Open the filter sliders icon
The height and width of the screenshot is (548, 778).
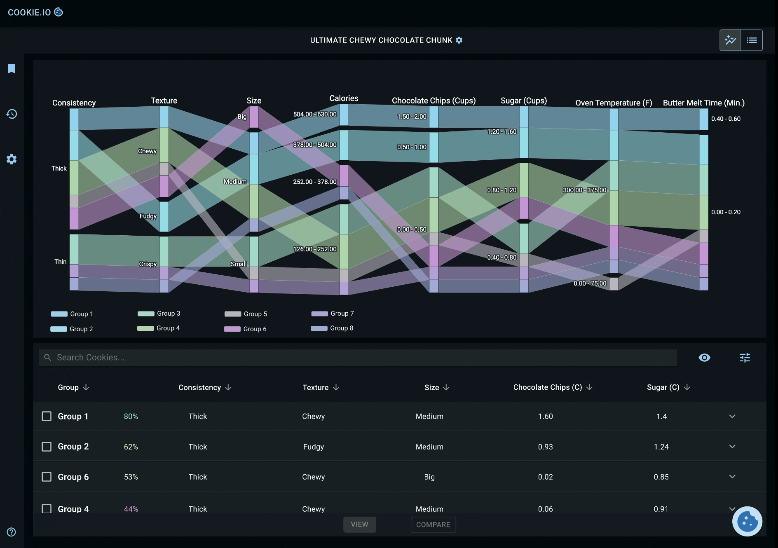[x=745, y=358]
